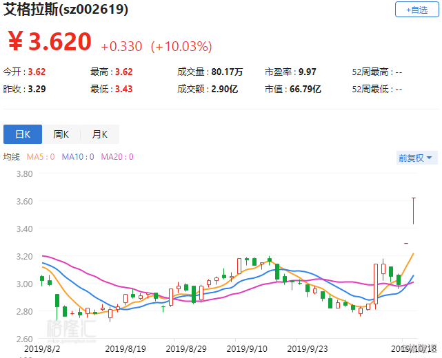Click the current price ¥3.620

pos(50,42)
